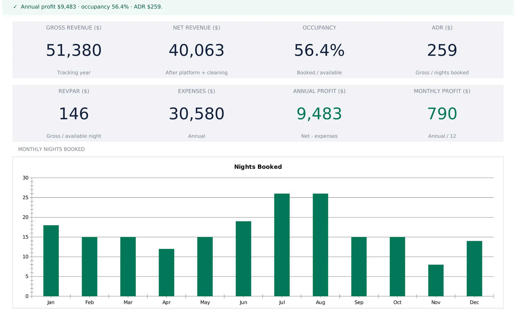Screen dimensions: 516x313
Task: Click the June bar in chart
Action: point(244,259)
